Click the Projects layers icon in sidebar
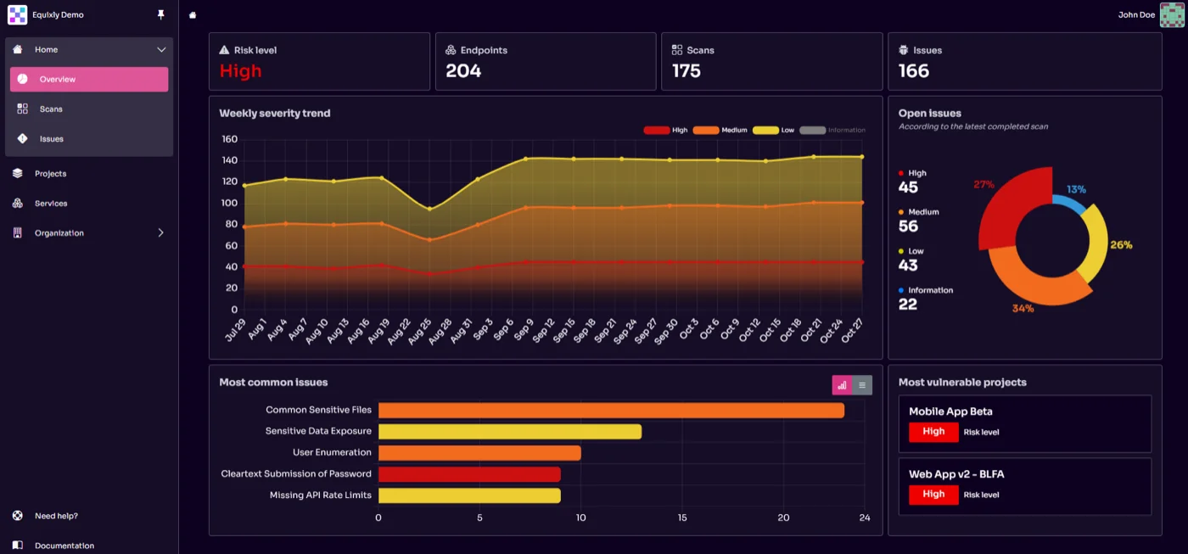 (18, 173)
